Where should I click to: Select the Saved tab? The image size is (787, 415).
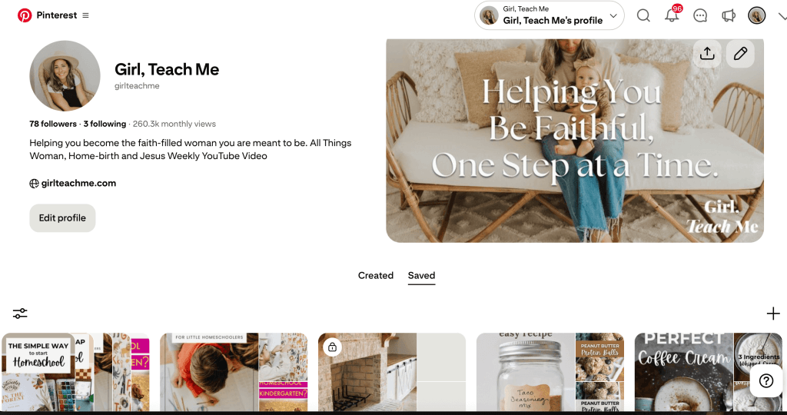tap(421, 275)
